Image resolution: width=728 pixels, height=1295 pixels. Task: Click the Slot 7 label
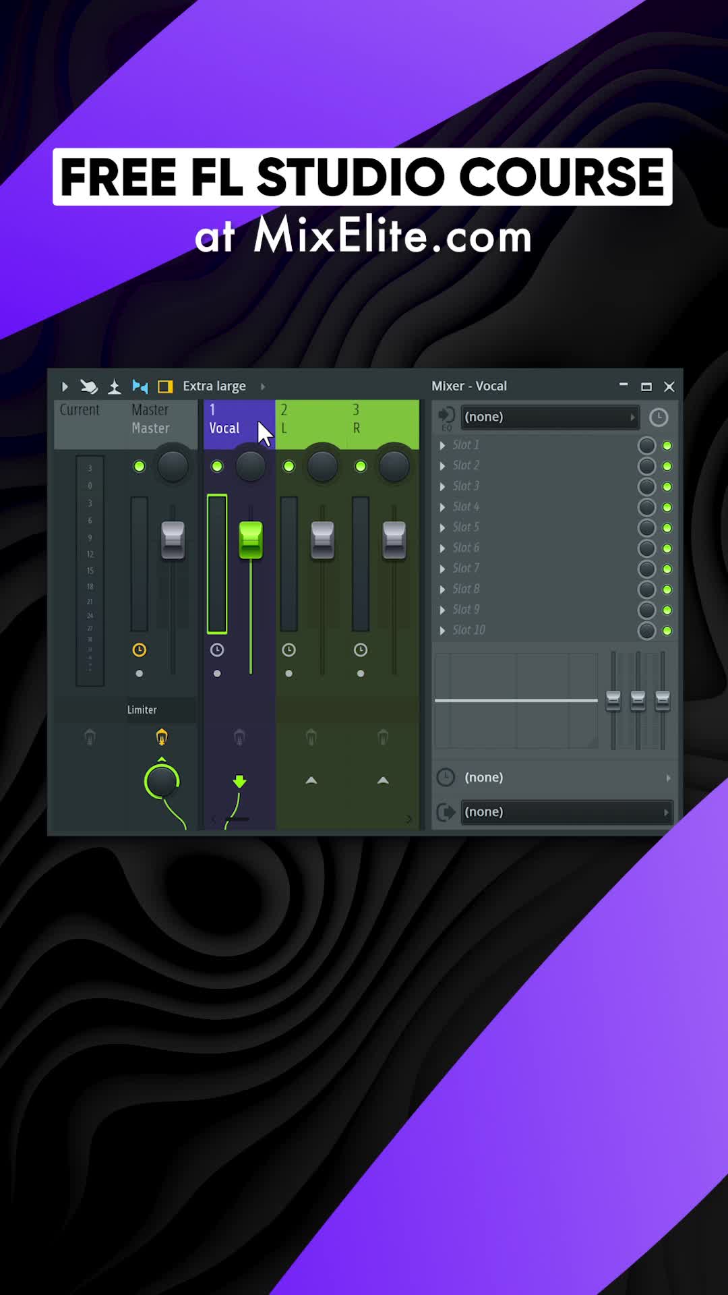[x=466, y=569]
